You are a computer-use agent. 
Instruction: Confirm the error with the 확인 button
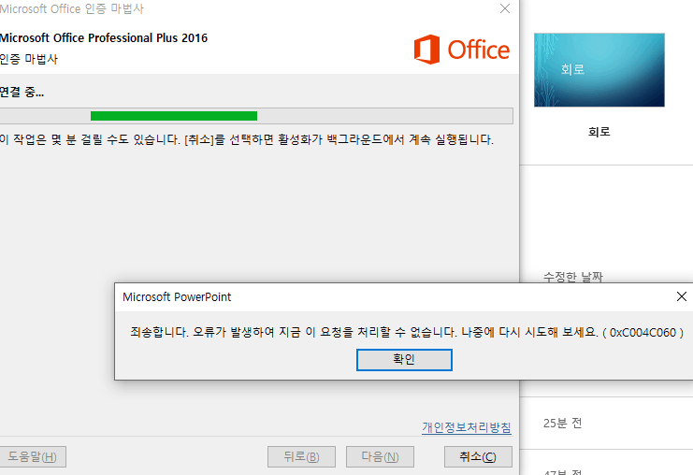point(404,360)
